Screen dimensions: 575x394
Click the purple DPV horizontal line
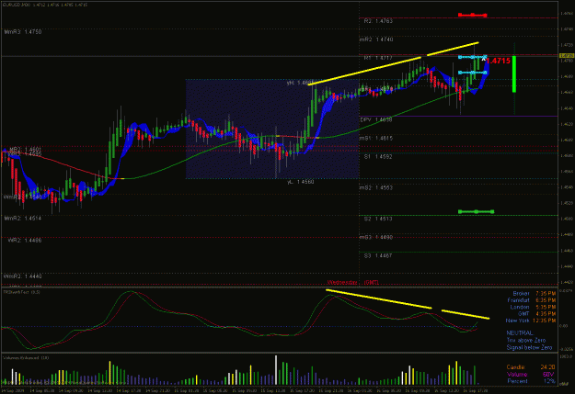[458, 117]
